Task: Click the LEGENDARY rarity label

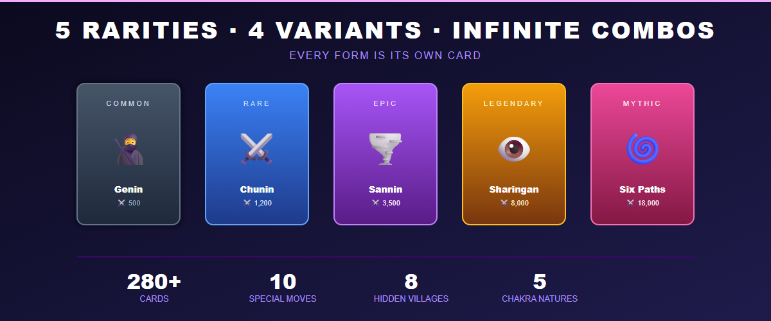Action: (514, 103)
